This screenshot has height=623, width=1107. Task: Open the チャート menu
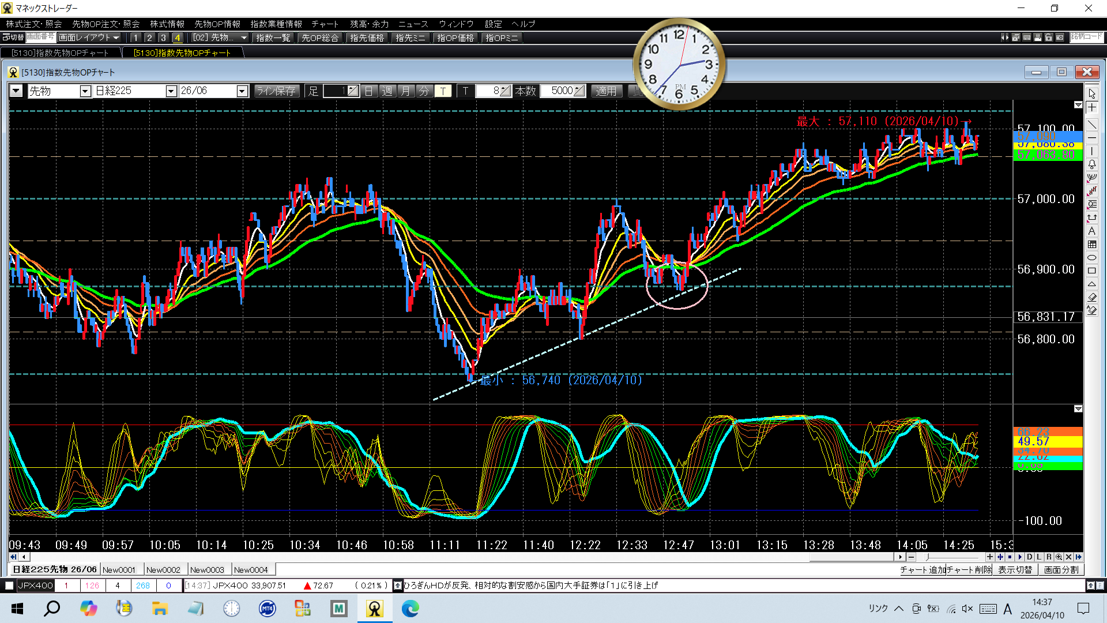pos(325,24)
